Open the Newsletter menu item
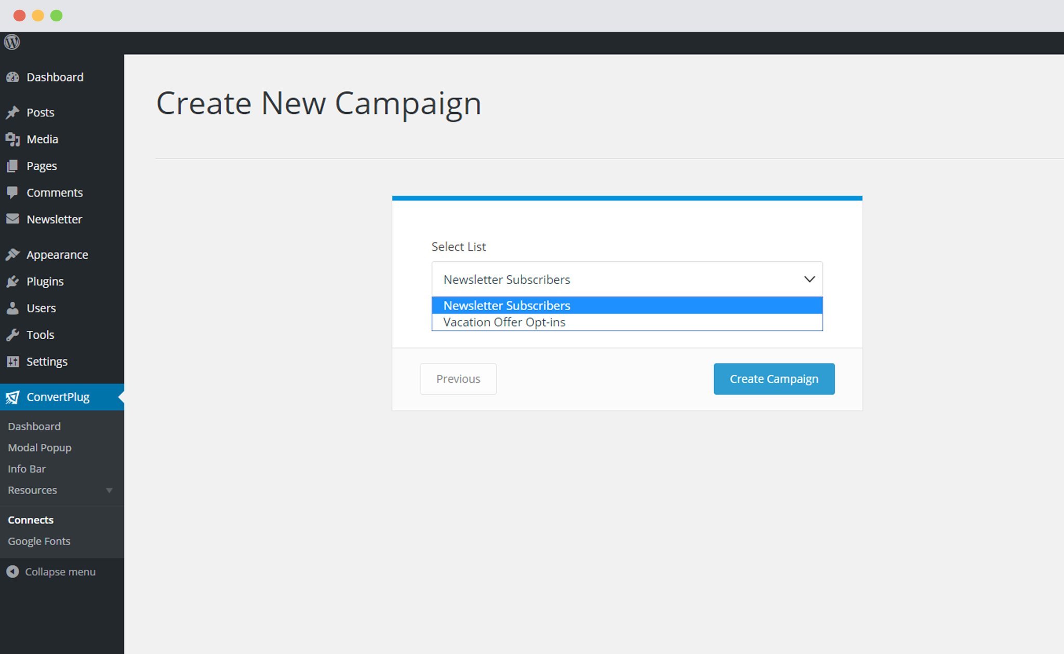 click(x=54, y=219)
